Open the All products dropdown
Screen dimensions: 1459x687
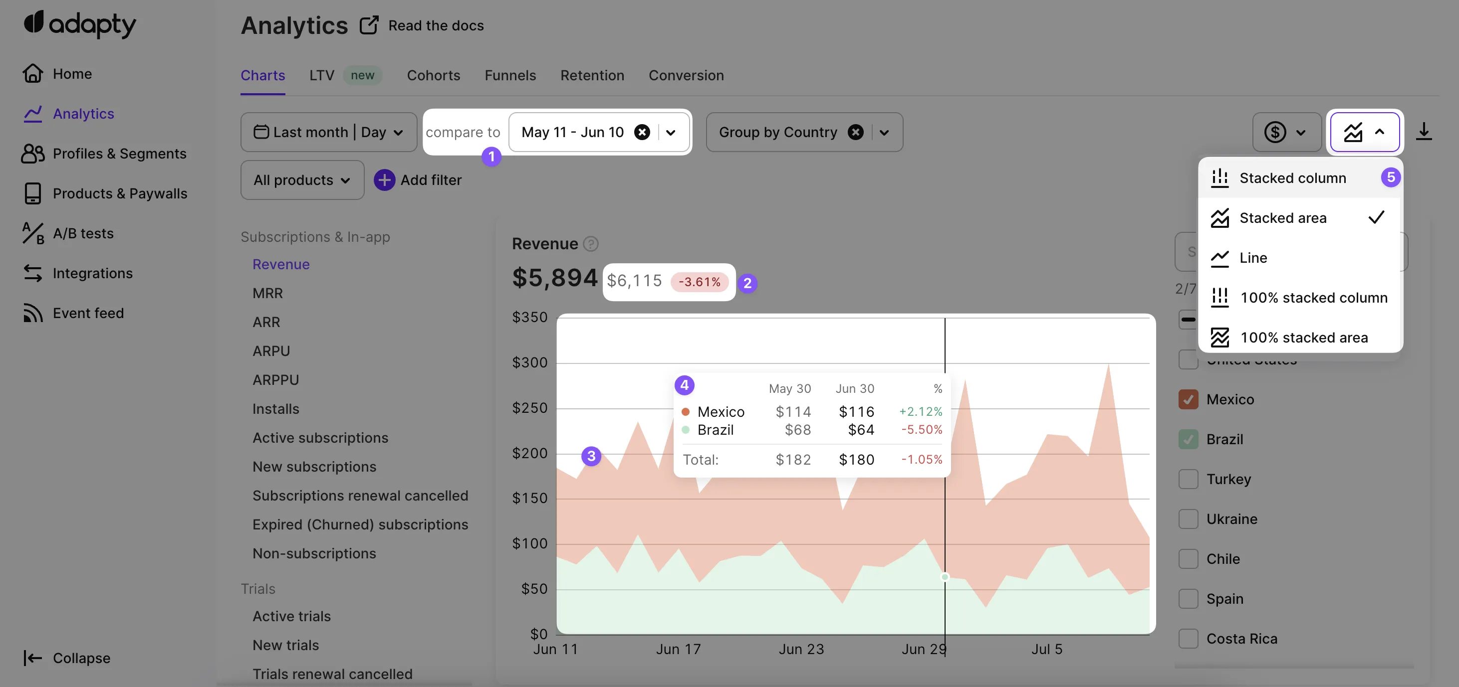pyautogui.click(x=302, y=180)
